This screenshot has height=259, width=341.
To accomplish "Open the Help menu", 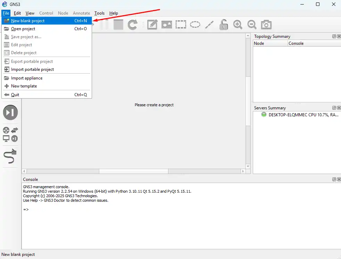I will [x=114, y=13].
